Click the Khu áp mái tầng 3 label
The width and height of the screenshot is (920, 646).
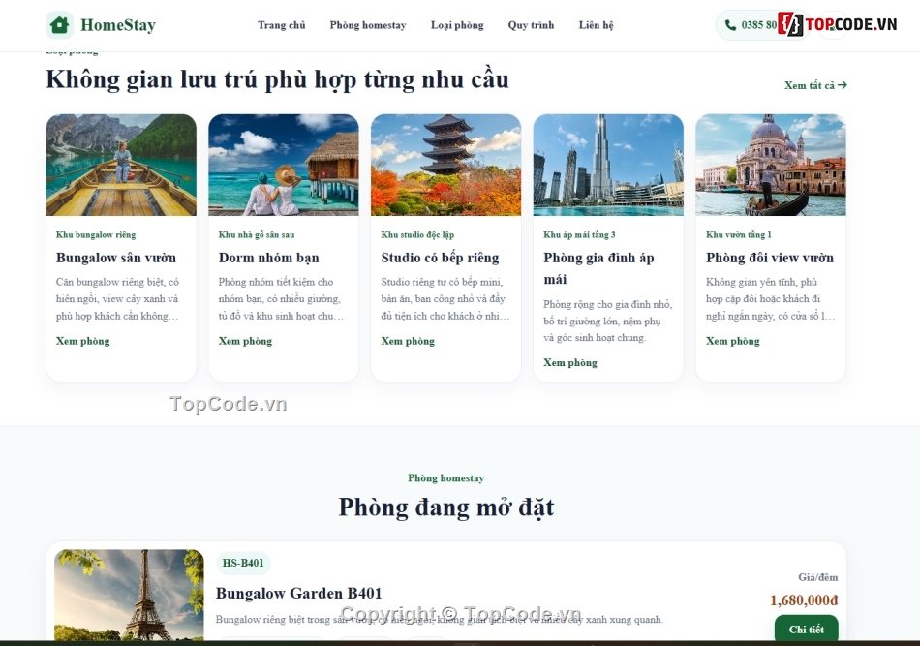(x=579, y=234)
